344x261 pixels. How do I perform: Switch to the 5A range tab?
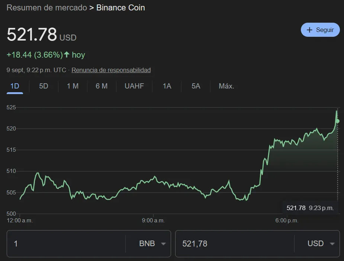[x=196, y=86]
